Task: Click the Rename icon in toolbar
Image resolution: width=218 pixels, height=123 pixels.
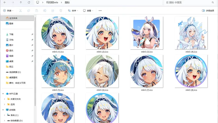Action: coord(45,11)
